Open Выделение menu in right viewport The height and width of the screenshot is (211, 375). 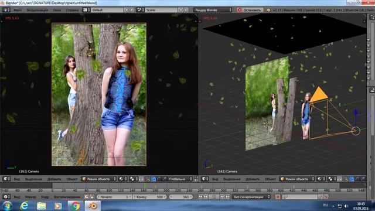(x=232, y=179)
